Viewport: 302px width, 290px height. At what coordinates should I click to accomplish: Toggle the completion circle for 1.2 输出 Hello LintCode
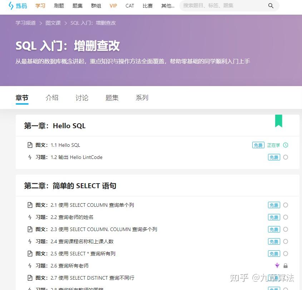[285, 157]
